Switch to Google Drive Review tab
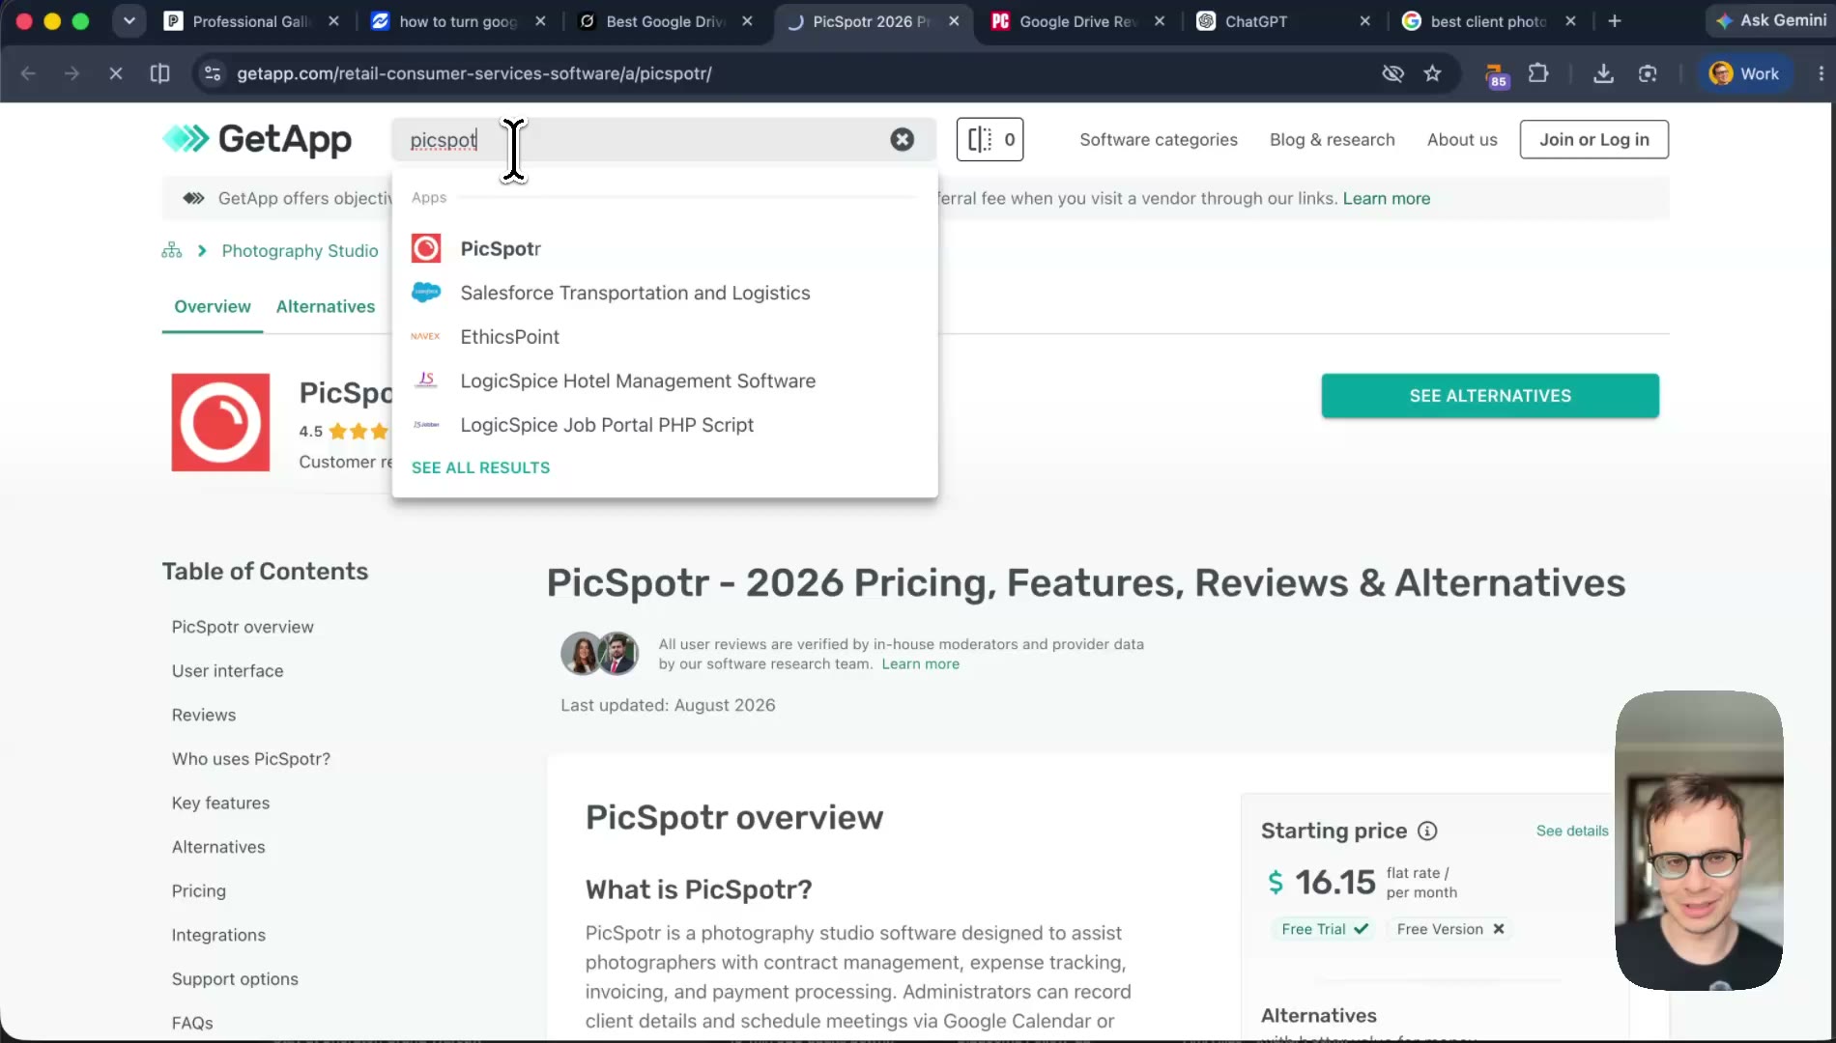1836x1043 pixels. [x=1076, y=21]
